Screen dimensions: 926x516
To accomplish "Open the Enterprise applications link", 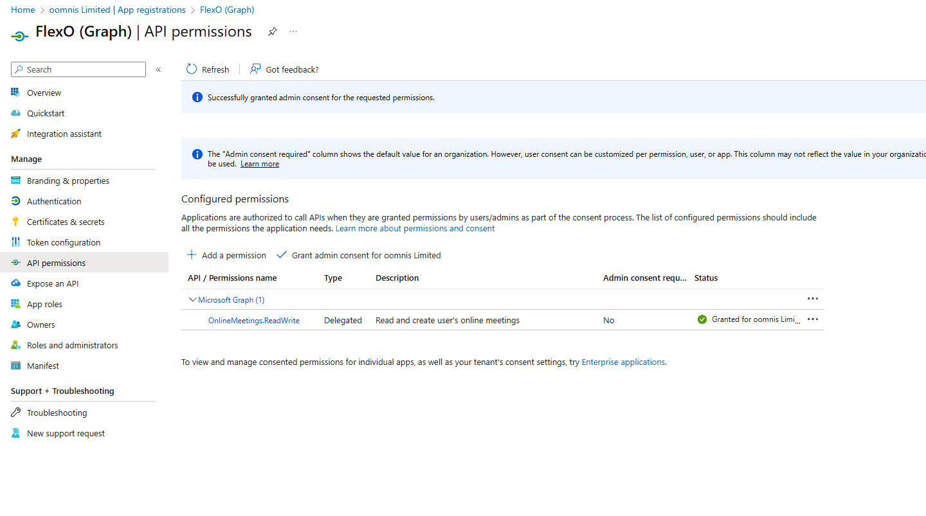I will (x=623, y=362).
